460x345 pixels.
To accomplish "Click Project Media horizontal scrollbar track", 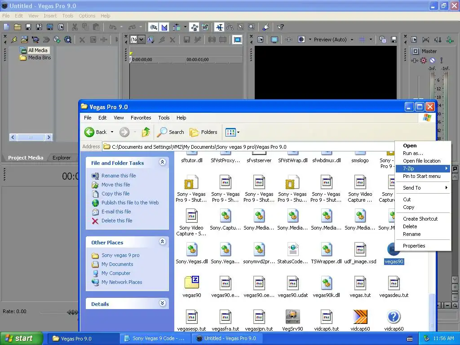I will pos(31,137).
